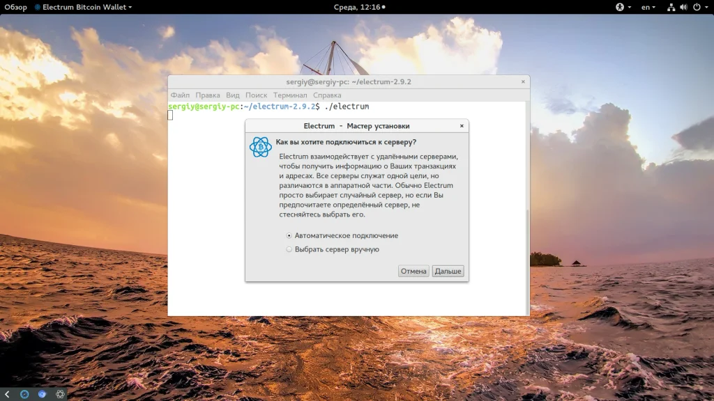Click the volume speaker icon in top bar
Screen dimensions: 714x401
tap(683, 7)
